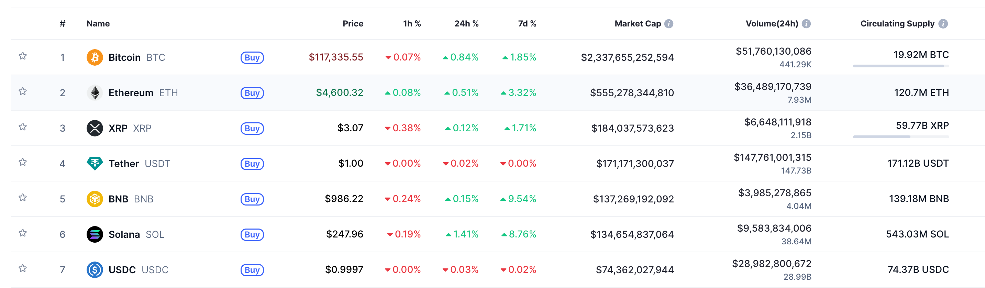Click 74.37B USDC circulating supply
The height and width of the screenshot is (288, 985).
click(x=918, y=270)
